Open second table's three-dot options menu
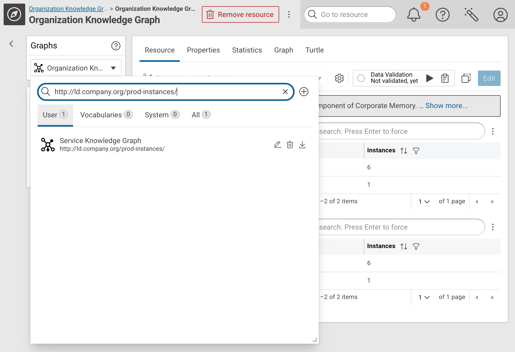This screenshot has height=352, width=515. tap(493, 227)
